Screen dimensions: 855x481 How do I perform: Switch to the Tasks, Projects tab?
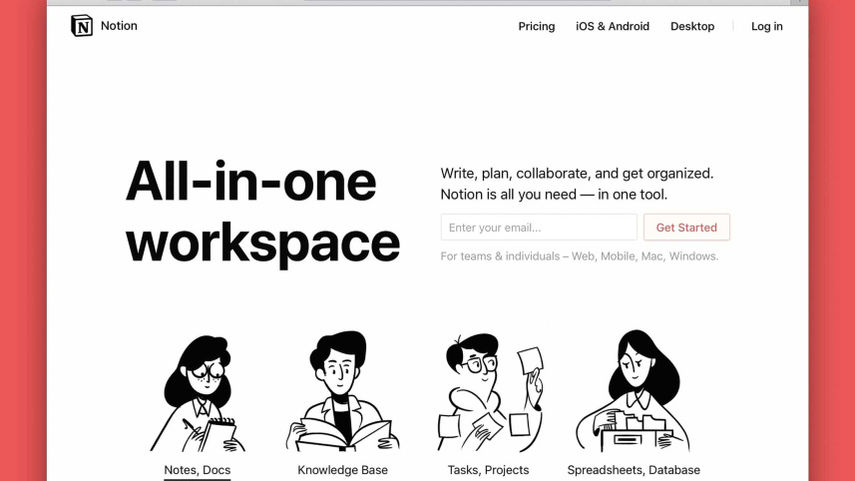click(489, 470)
